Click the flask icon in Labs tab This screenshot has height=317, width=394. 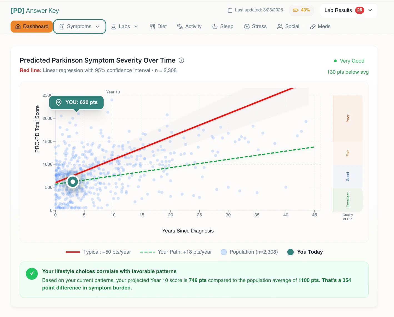(113, 27)
